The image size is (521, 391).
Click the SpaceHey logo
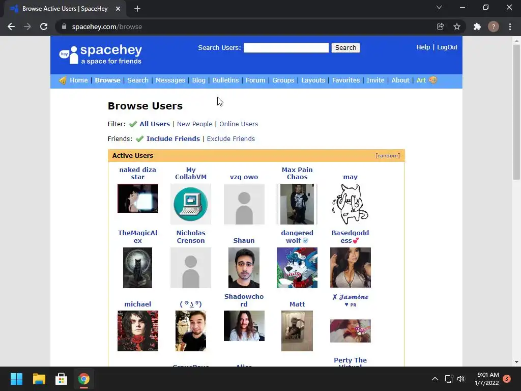pyautogui.click(x=100, y=54)
